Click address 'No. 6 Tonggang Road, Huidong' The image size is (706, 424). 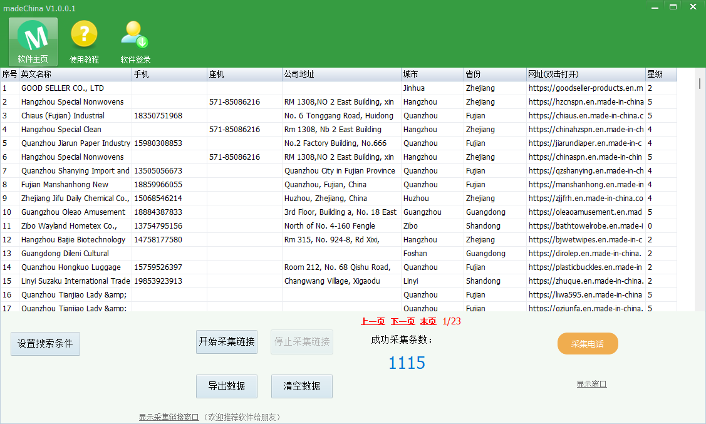tap(342, 116)
